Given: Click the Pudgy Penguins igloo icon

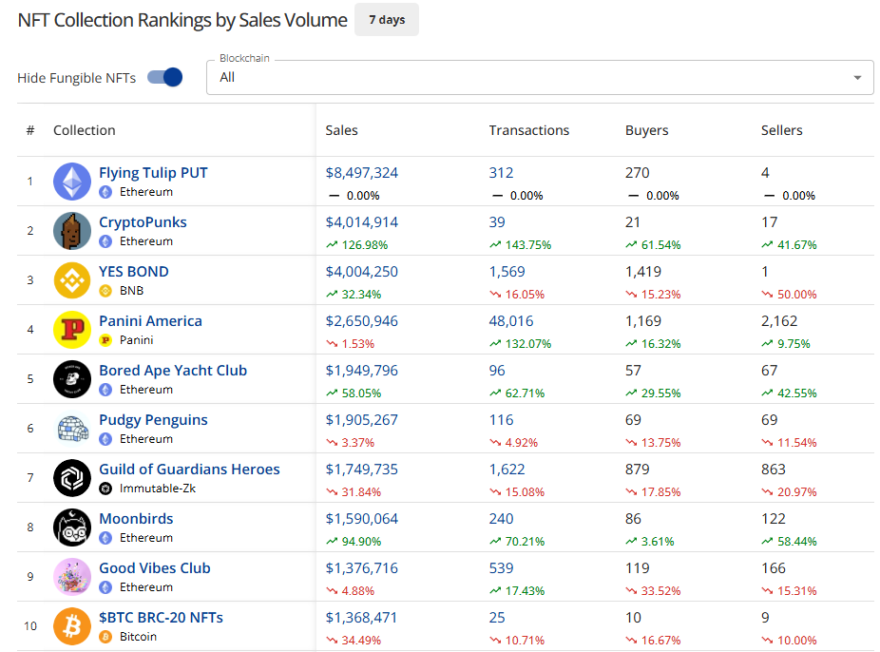Looking at the screenshot, I should [72, 429].
